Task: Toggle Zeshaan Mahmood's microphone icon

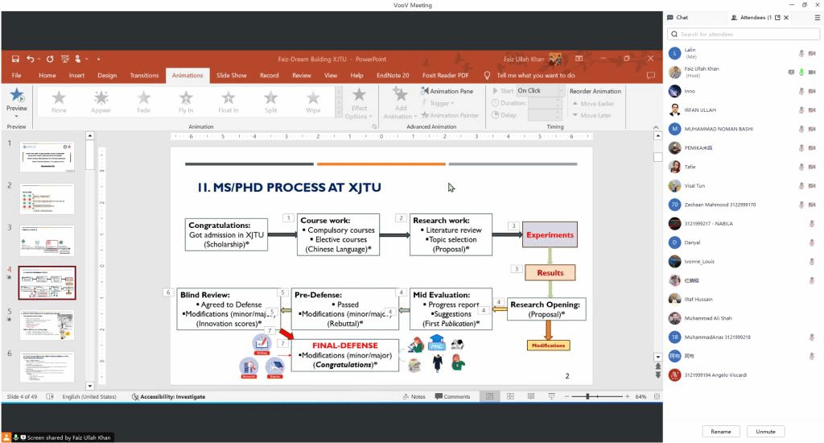Action: coord(801,205)
